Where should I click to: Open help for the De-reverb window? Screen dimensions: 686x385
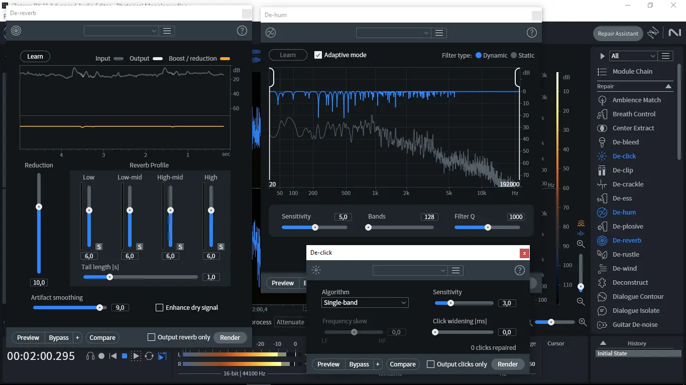(x=242, y=31)
